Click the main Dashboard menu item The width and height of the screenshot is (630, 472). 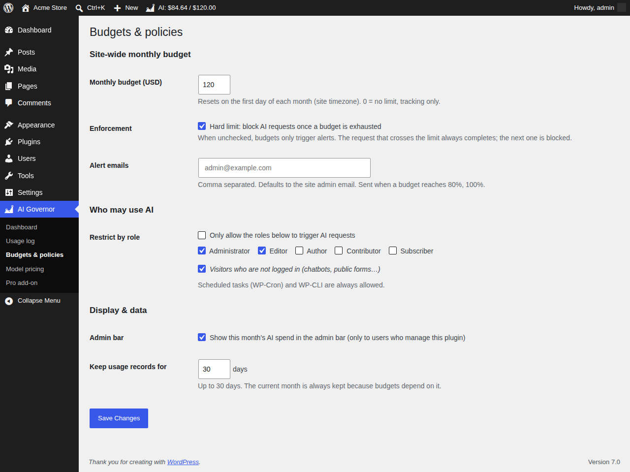pos(39,30)
